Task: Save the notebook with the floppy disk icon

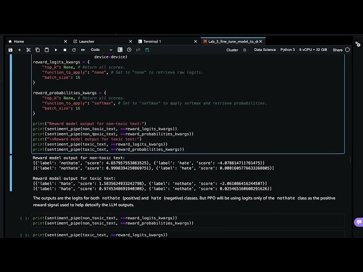Action: tap(10, 50)
